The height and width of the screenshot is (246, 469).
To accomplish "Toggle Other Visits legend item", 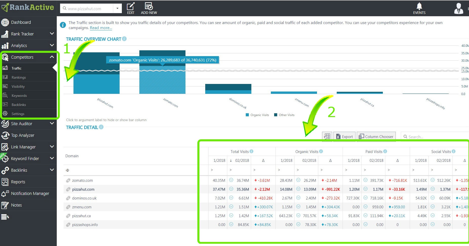I will pyautogui.click(x=284, y=115).
